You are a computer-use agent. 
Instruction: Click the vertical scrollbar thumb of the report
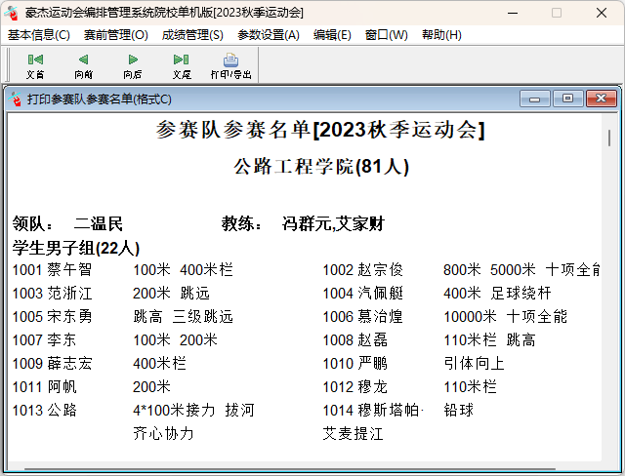pos(609,138)
